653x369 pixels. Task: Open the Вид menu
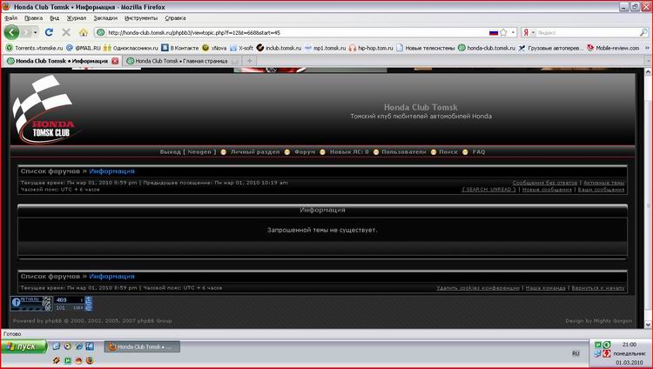[x=55, y=18]
